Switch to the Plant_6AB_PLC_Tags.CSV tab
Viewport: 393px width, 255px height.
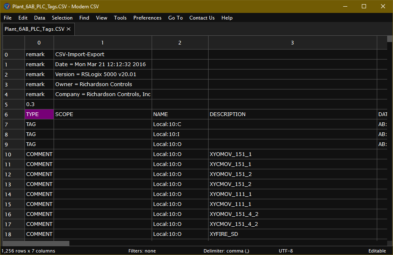click(x=35, y=29)
